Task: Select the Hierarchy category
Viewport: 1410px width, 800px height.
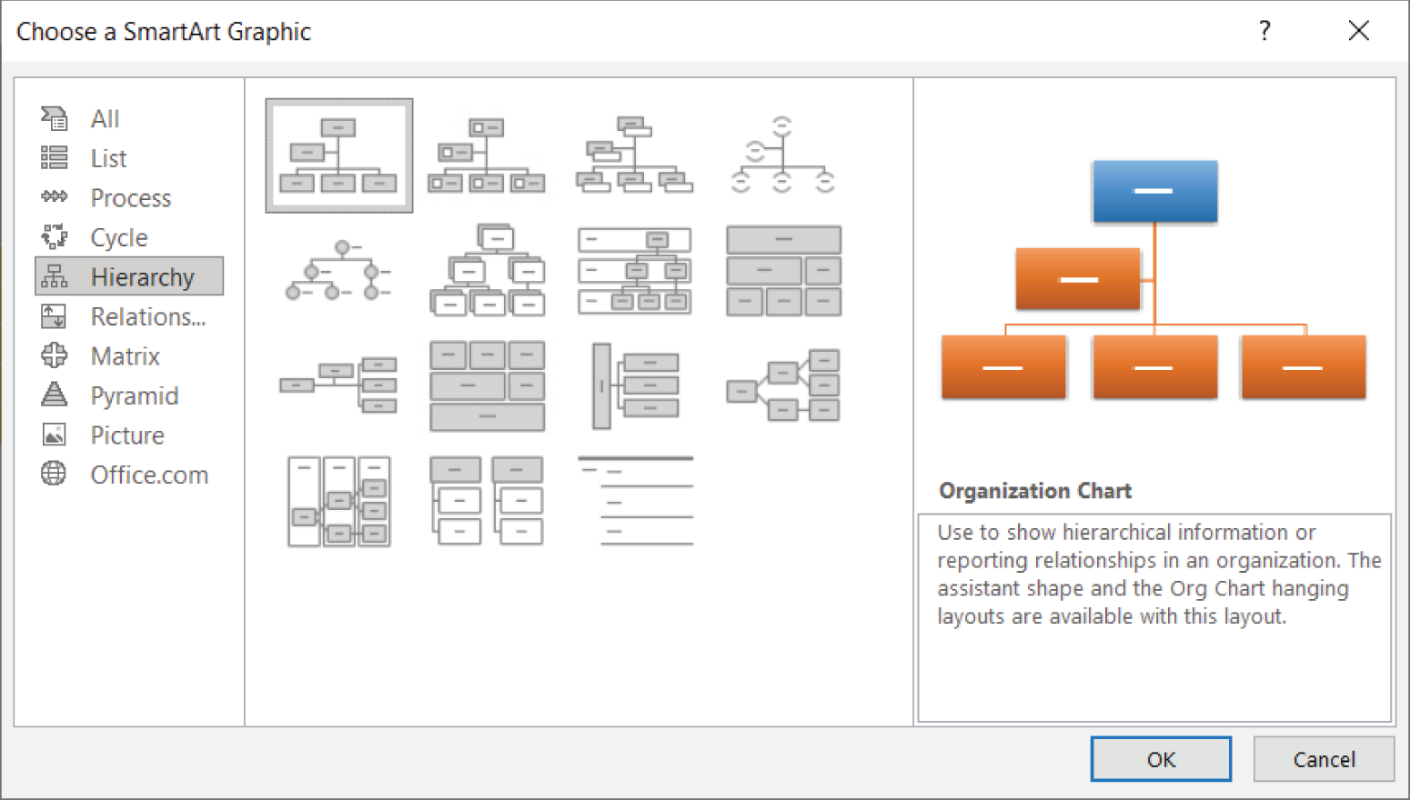Action: (129, 276)
